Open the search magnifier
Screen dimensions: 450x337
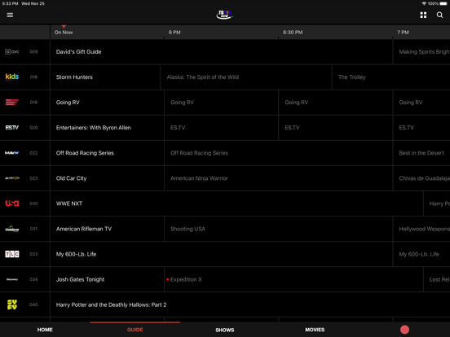click(439, 15)
